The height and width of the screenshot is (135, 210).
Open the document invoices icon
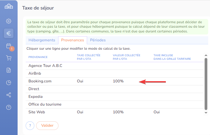(x=9, y=70)
